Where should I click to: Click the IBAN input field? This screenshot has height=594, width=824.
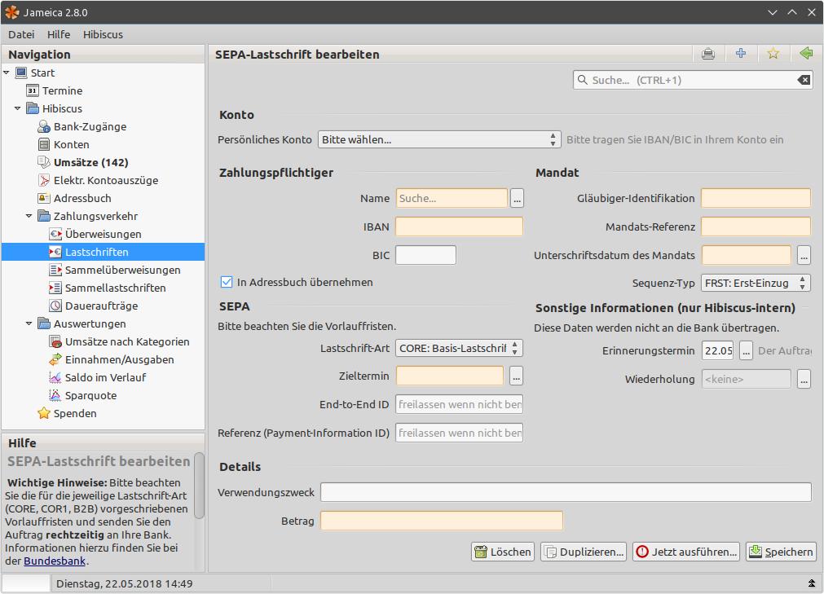[x=459, y=227]
